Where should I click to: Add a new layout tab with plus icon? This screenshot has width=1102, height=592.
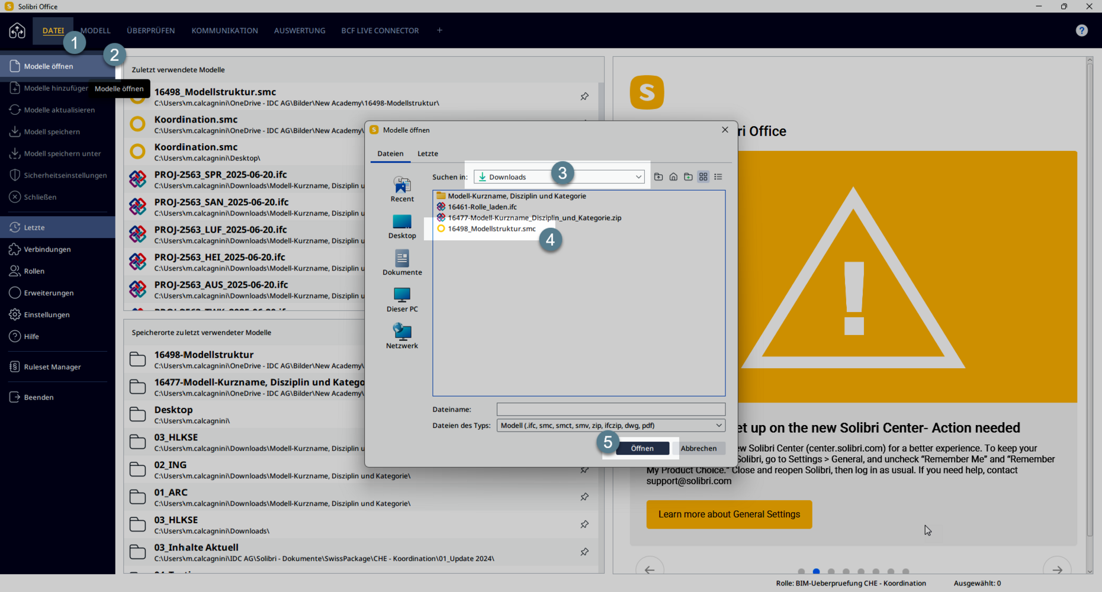point(439,30)
